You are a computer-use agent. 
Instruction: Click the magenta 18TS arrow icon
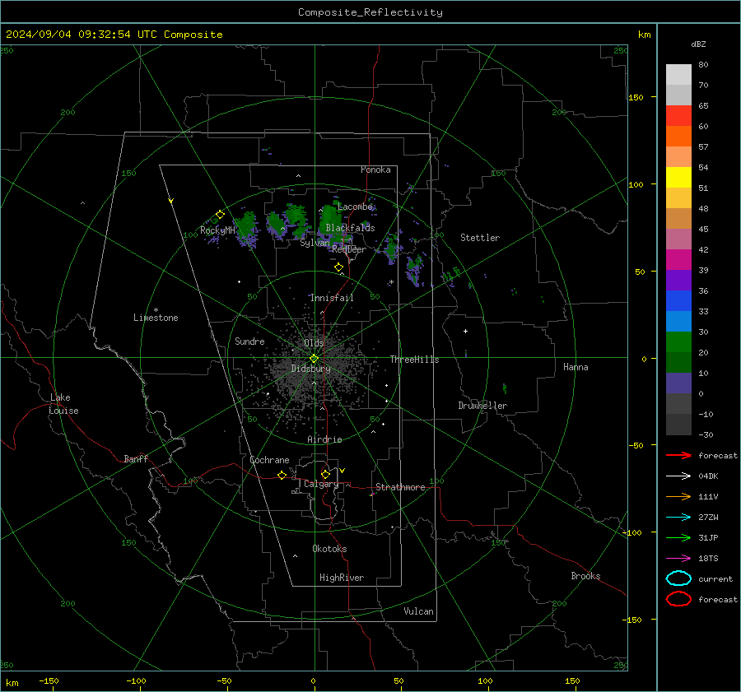pos(678,559)
